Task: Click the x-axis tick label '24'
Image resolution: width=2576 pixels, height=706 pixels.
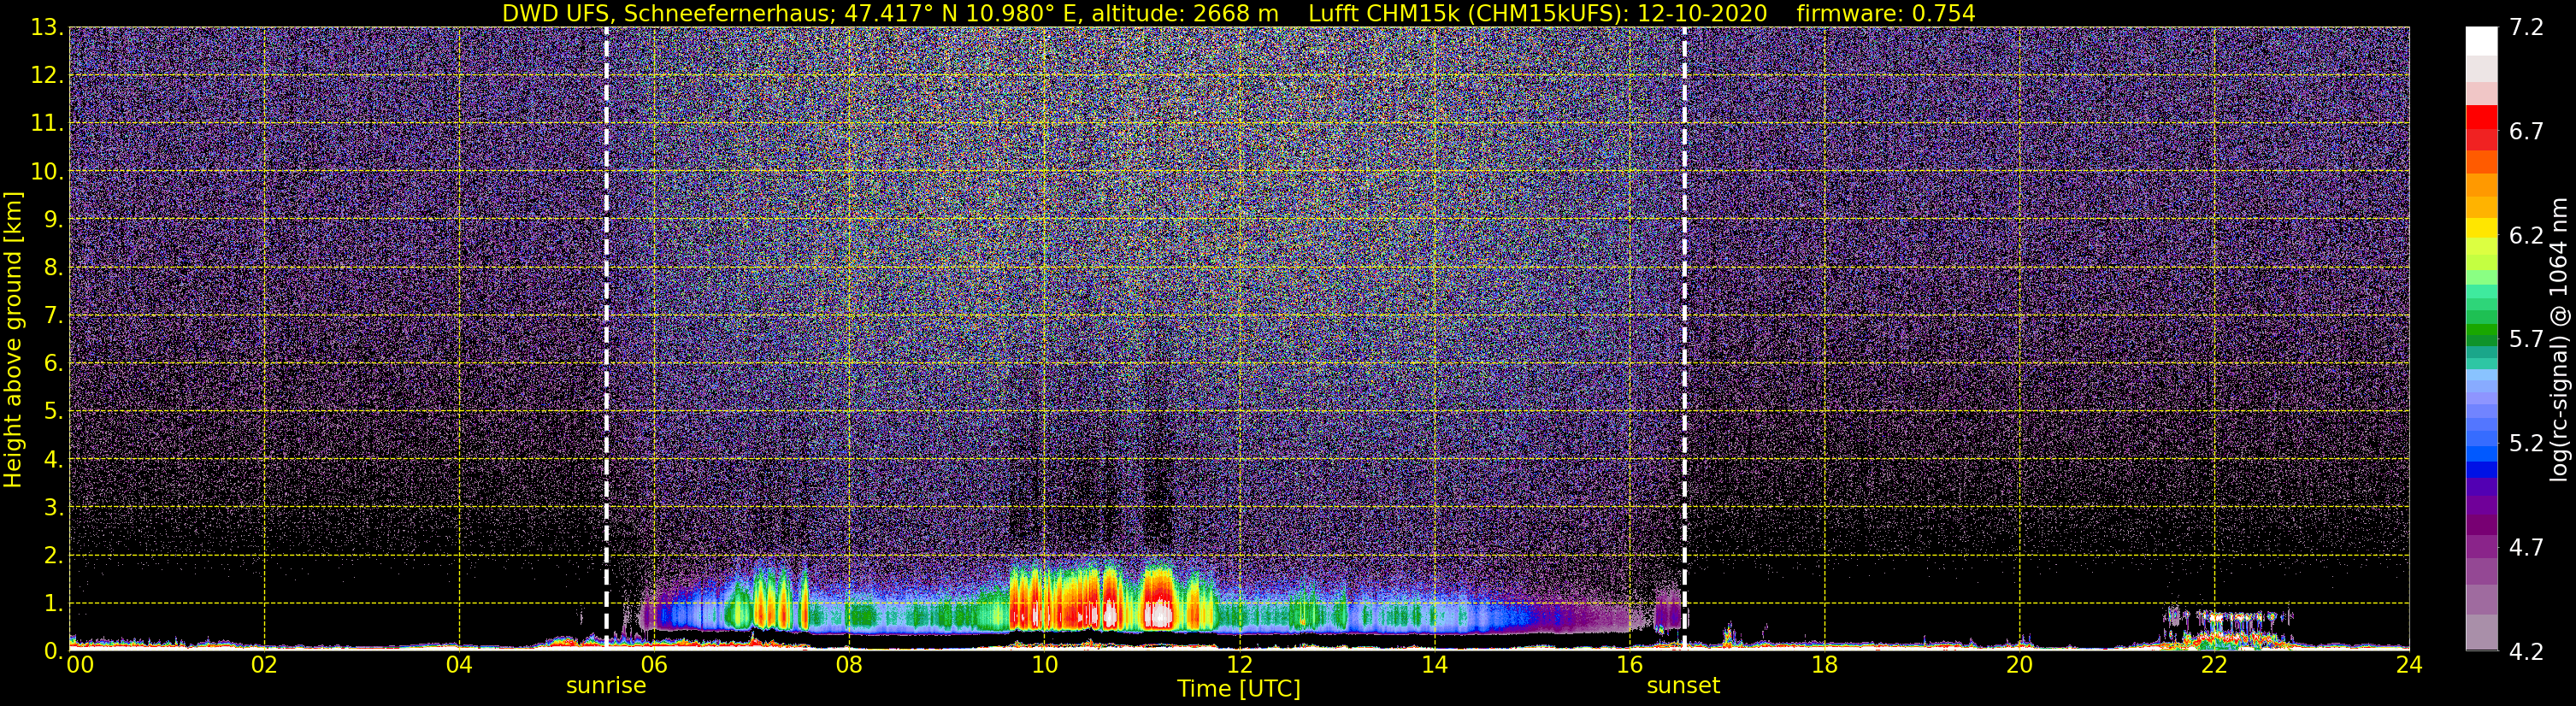Action: click(x=2409, y=664)
